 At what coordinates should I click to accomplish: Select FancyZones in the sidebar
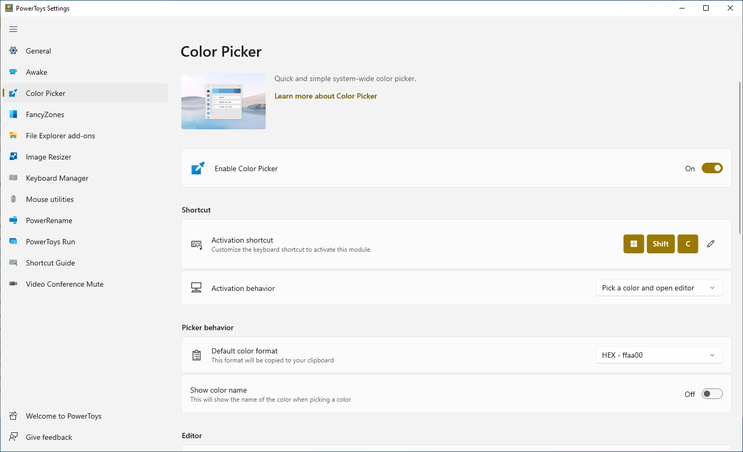(85, 114)
